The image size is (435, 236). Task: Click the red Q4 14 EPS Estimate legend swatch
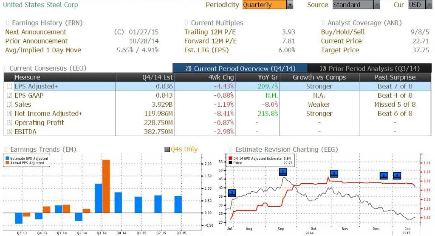tap(230, 158)
